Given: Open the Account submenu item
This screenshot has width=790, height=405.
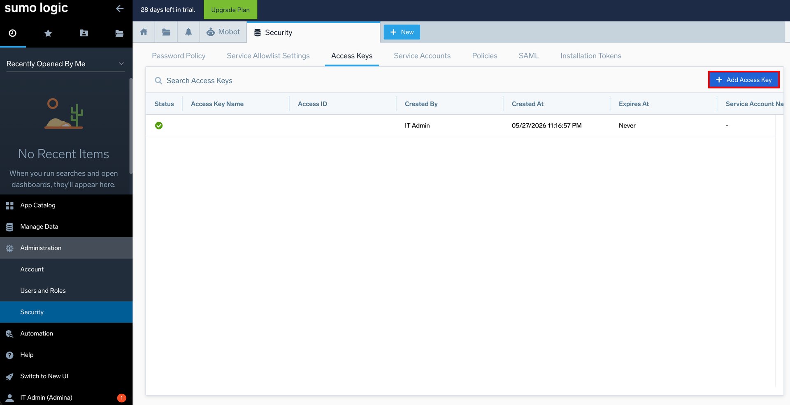Looking at the screenshot, I should click(66, 269).
